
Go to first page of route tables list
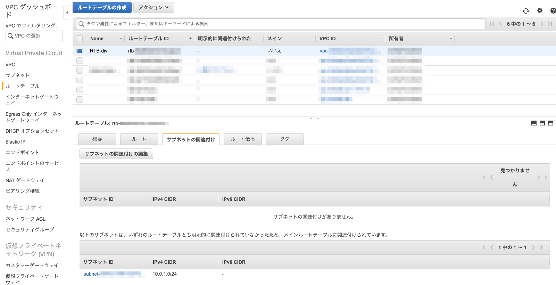492,24
